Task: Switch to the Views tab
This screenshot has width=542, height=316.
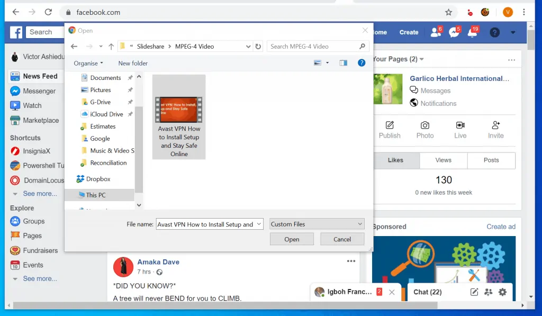Action: click(x=443, y=160)
